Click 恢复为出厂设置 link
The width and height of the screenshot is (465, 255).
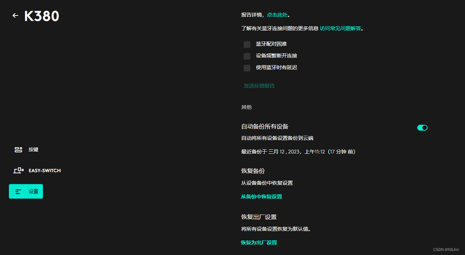[x=259, y=242]
